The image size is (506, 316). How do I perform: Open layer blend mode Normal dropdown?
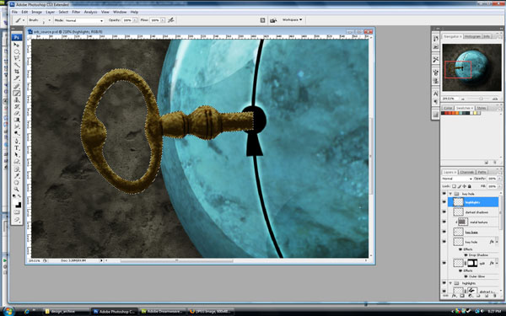(x=457, y=179)
